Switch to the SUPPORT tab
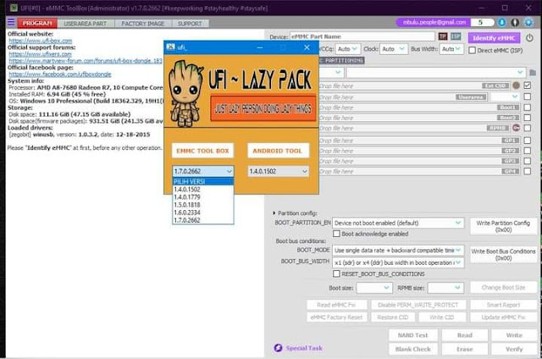Image resolution: width=542 pixels, height=359 pixels. (x=190, y=24)
